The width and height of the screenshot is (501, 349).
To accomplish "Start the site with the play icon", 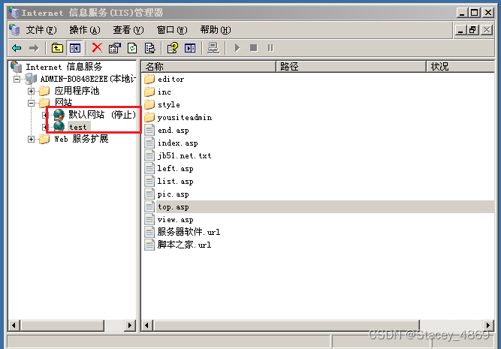I will [x=237, y=48].
